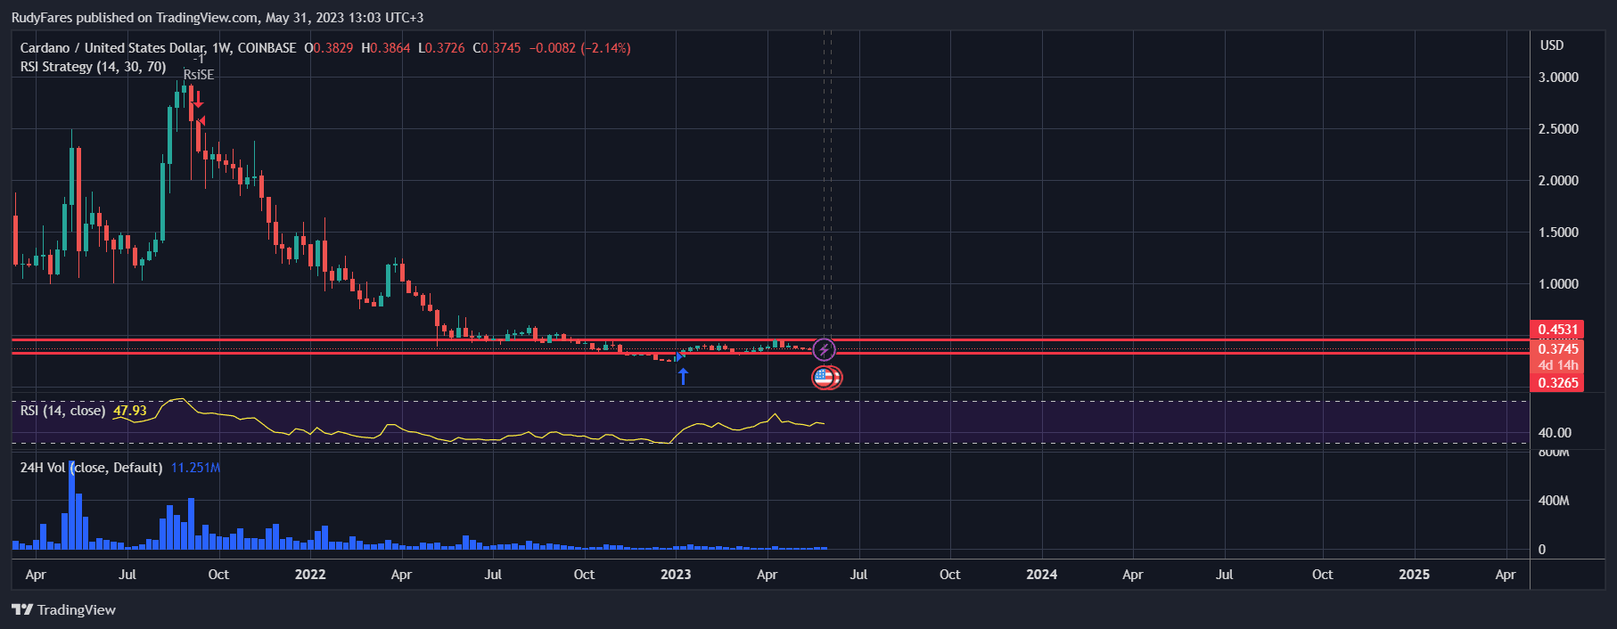The height and width of the screenshot is (629, 1617).
Task: Click the 24H Vol indicator legend
Action: (91, 468)
